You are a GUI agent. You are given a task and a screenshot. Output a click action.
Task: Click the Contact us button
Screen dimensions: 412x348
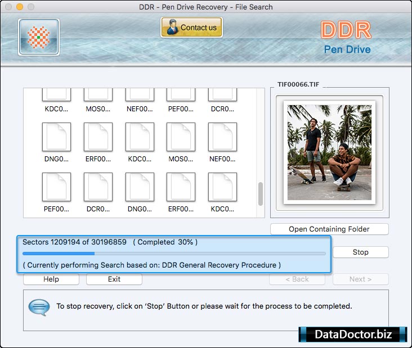191,28
